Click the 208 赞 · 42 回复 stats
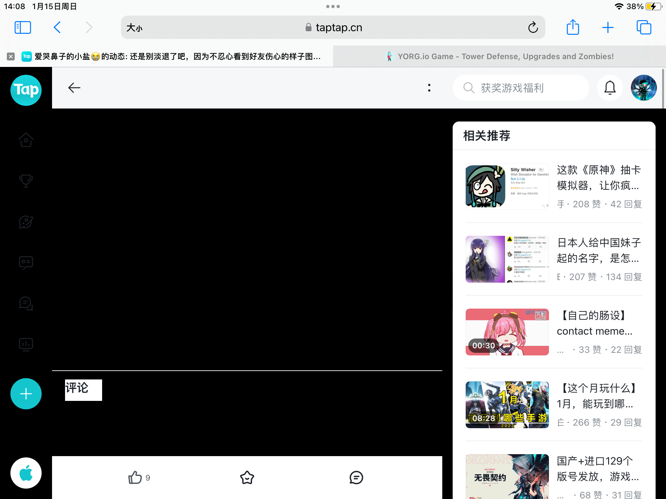The image size is (666, 499). tap(607, 204)
